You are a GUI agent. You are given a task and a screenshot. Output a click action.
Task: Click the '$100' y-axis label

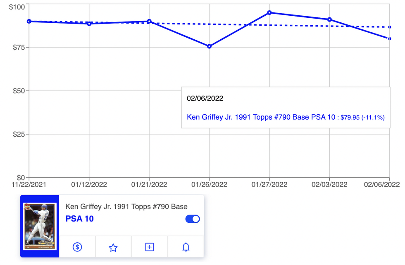click(x=17, y=7)
